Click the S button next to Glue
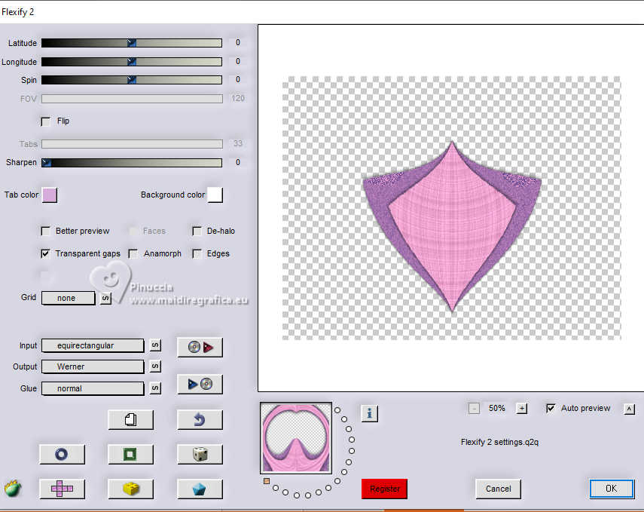This screenshot has width=644, height=512. (155, 388)
